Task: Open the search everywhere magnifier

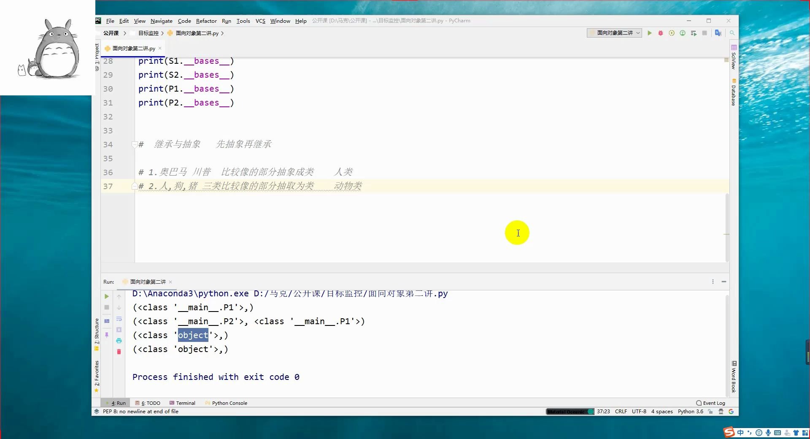Action: 732,33
